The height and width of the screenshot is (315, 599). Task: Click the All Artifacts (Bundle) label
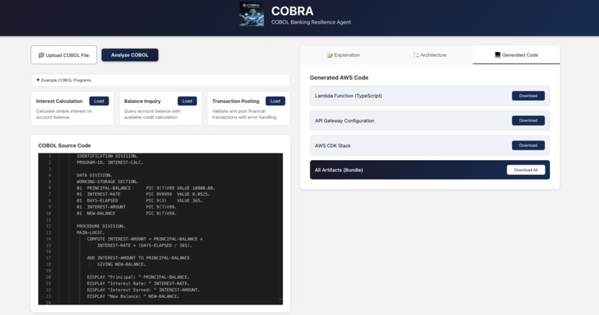(339, 170)
